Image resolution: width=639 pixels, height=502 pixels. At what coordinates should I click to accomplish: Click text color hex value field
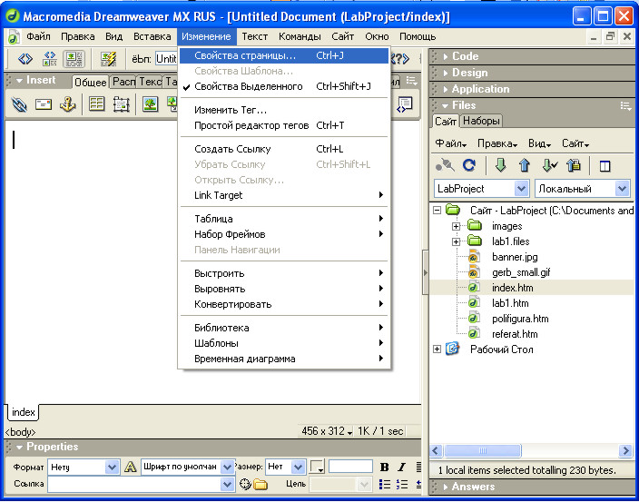pos(350,467)
